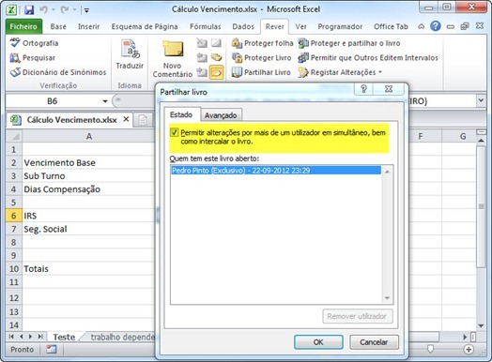Click Partilhar Livro in ribbon

(x=261, y=72)
